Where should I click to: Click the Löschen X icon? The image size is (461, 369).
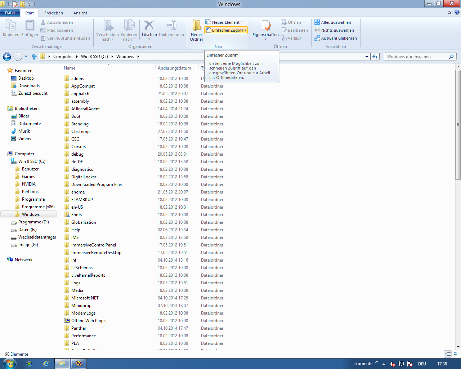[149, 25]
